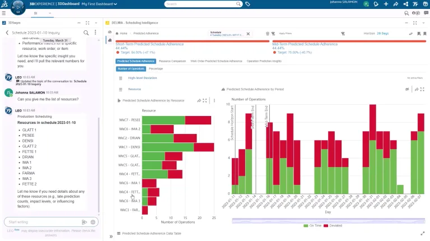Open the 3DEXPERIENCE compass
Image resolution: width=430 pixels, height=241 pixels.
pyautogui.click(x=18, y=7)
